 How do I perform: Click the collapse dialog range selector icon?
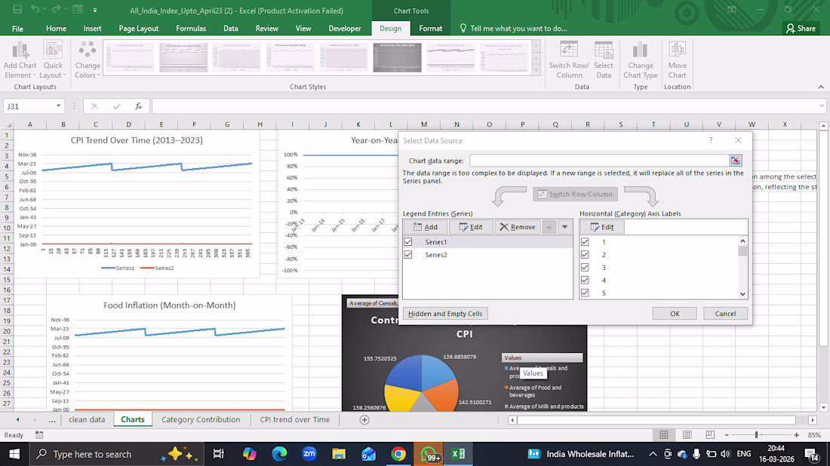pyautogui.click(x=736, y=161)
